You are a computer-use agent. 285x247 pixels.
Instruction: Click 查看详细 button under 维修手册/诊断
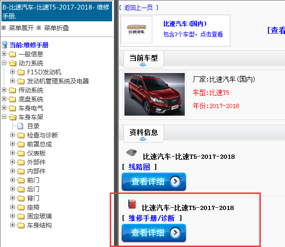154,233
